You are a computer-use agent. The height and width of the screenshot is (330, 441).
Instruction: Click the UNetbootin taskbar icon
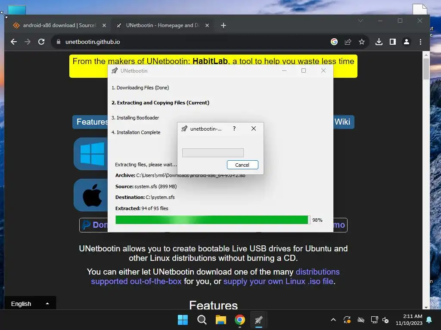(x=259, y=320)
